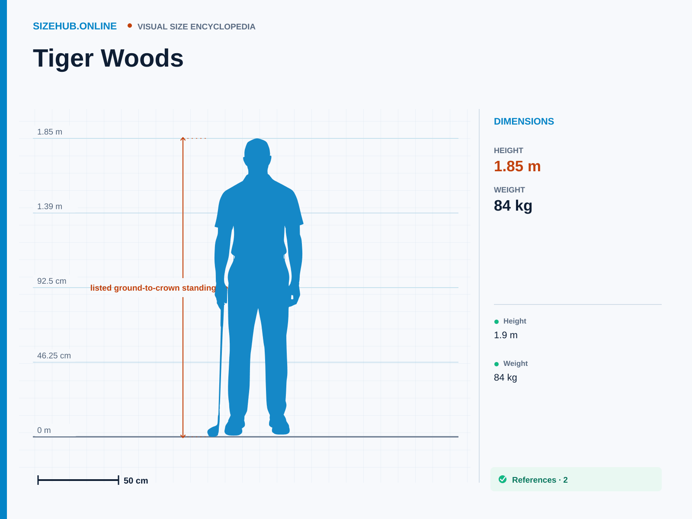Select the lower 84 kg reference weight value
This screenshot has width=692, height=519.
pyautogui.click(x=506, y=378)
